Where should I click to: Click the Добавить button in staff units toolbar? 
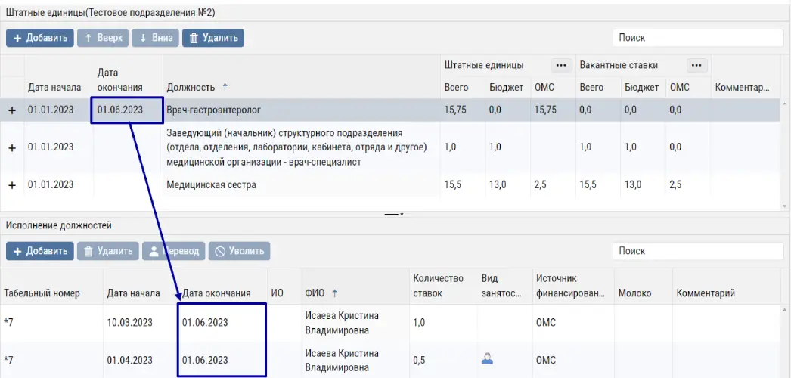[x=40, y=38]
